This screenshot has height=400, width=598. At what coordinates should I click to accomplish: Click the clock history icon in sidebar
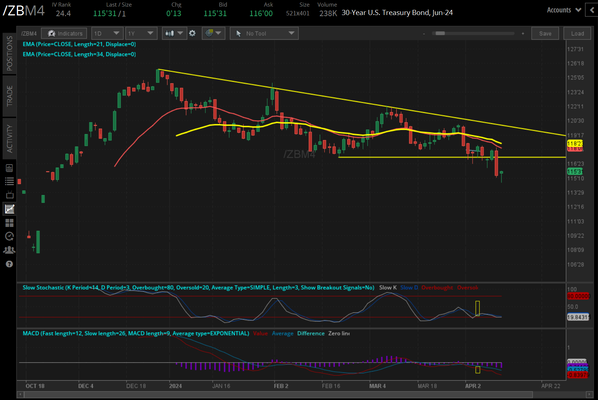[10, 236]
